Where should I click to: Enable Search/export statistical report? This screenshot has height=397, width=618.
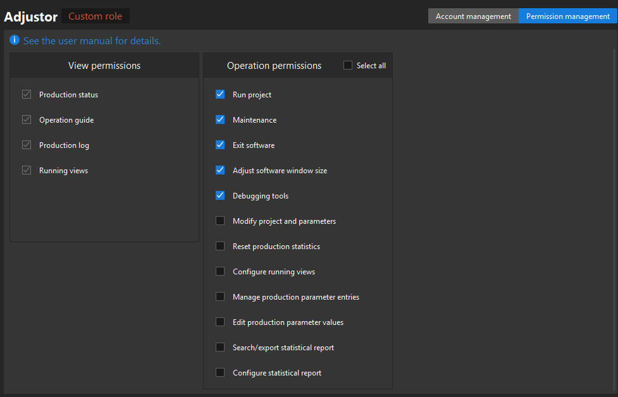[220, 347]
